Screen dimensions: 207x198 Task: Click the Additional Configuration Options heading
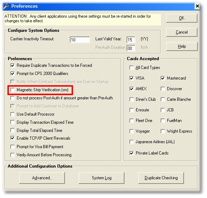40,166
